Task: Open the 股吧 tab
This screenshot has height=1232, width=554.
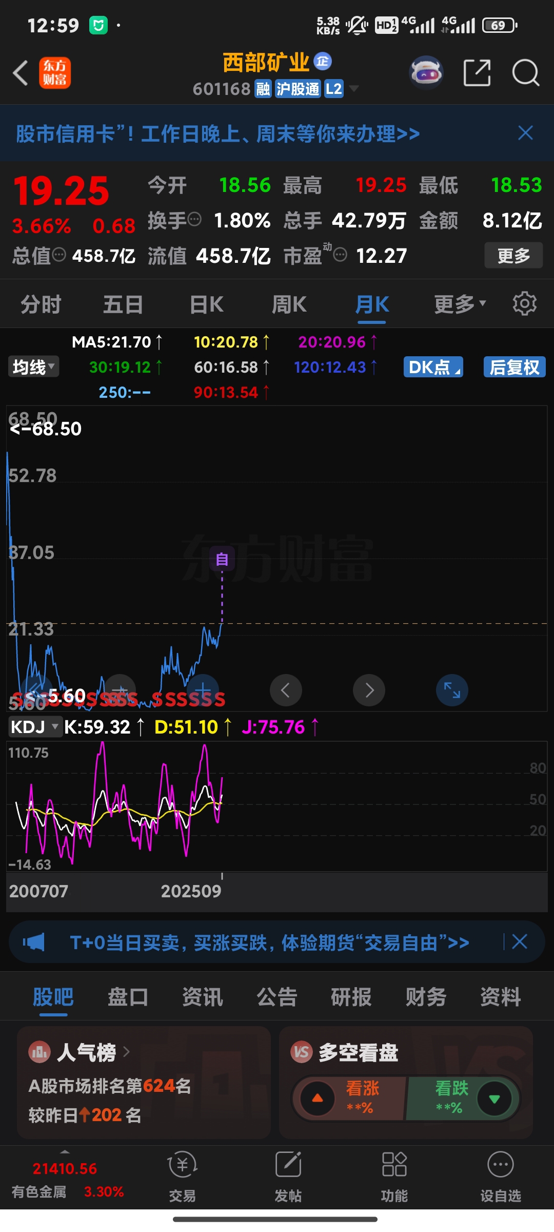Action: 53,997
